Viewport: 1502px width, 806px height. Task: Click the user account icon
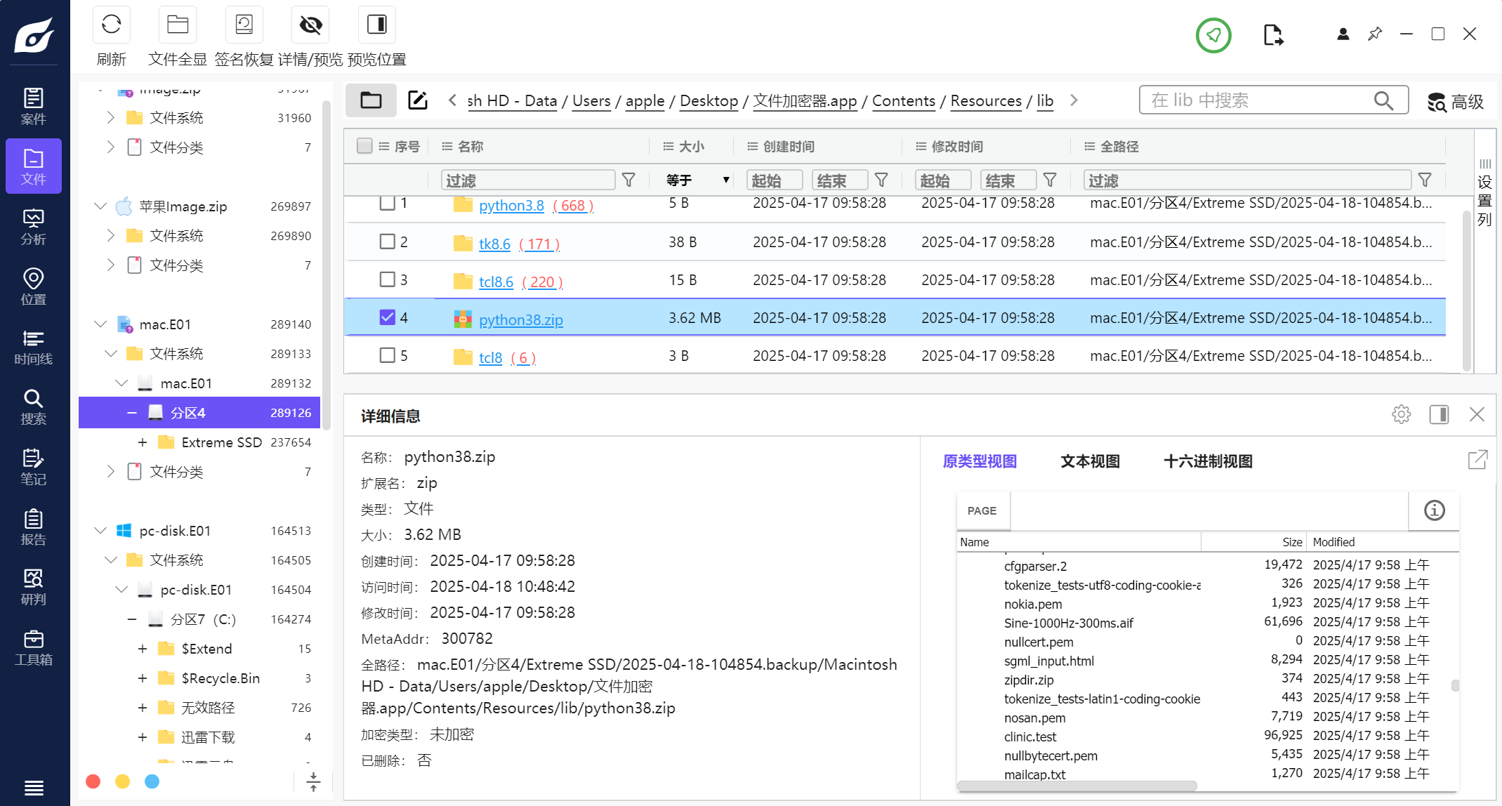pyautogui.click(x=1343, y=34)
